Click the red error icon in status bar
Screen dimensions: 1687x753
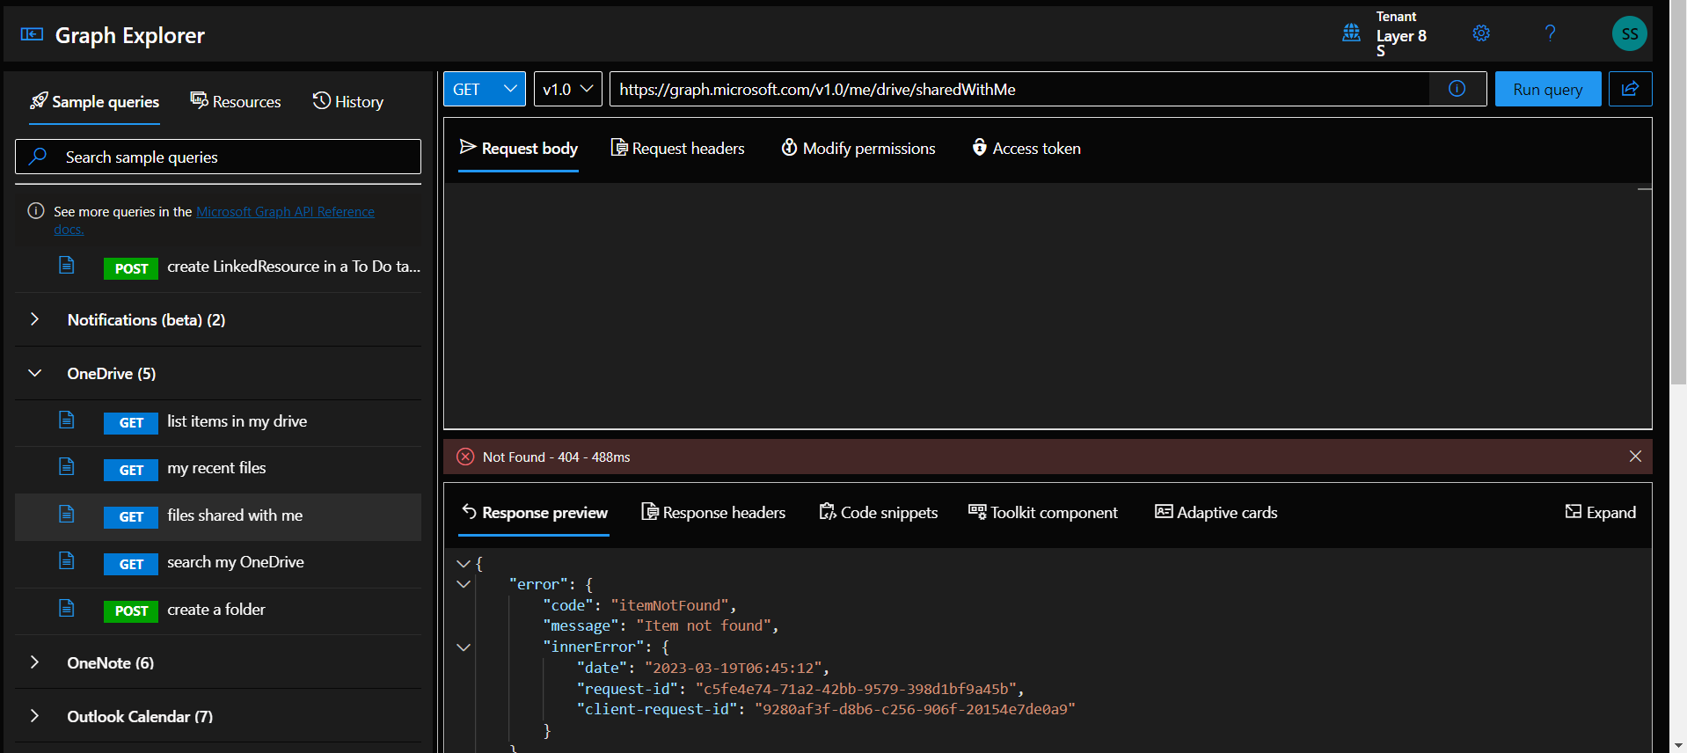(465, 457)
